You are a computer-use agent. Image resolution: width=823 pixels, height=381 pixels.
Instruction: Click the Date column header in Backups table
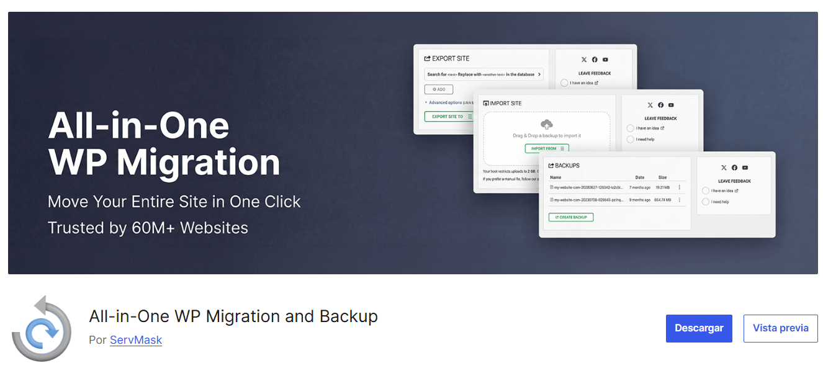tap(640, 177)
